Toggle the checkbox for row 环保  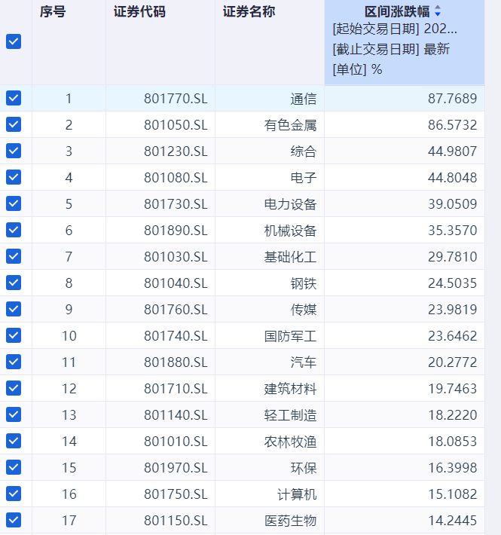point(14,467)
